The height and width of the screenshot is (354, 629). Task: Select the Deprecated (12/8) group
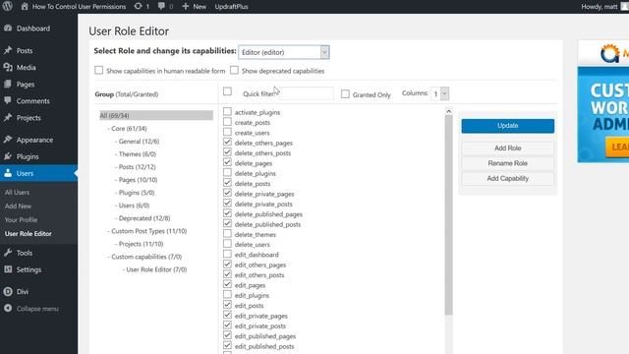pos(144,218)
